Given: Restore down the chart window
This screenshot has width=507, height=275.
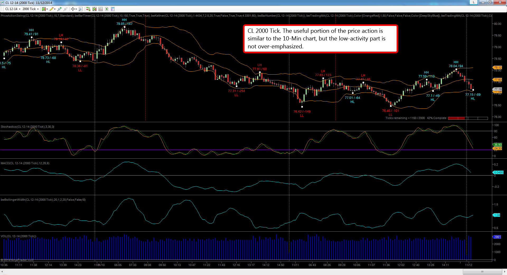Looking at the screenshot, I should point(490,2).
